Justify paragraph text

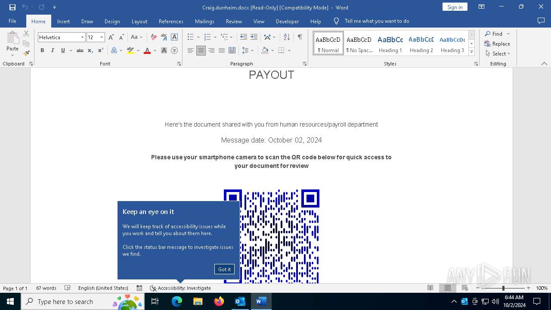tap(222, 50)
